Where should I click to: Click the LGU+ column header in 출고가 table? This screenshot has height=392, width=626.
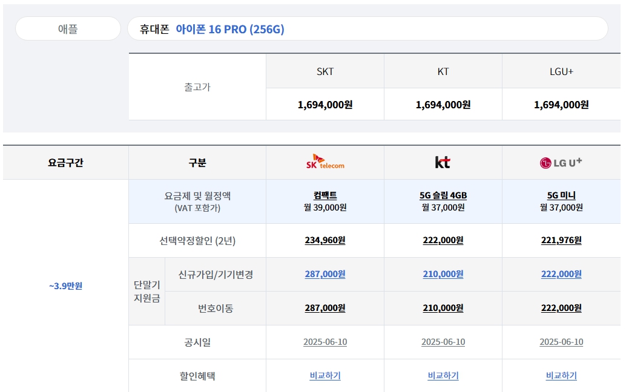click(561, 71)
